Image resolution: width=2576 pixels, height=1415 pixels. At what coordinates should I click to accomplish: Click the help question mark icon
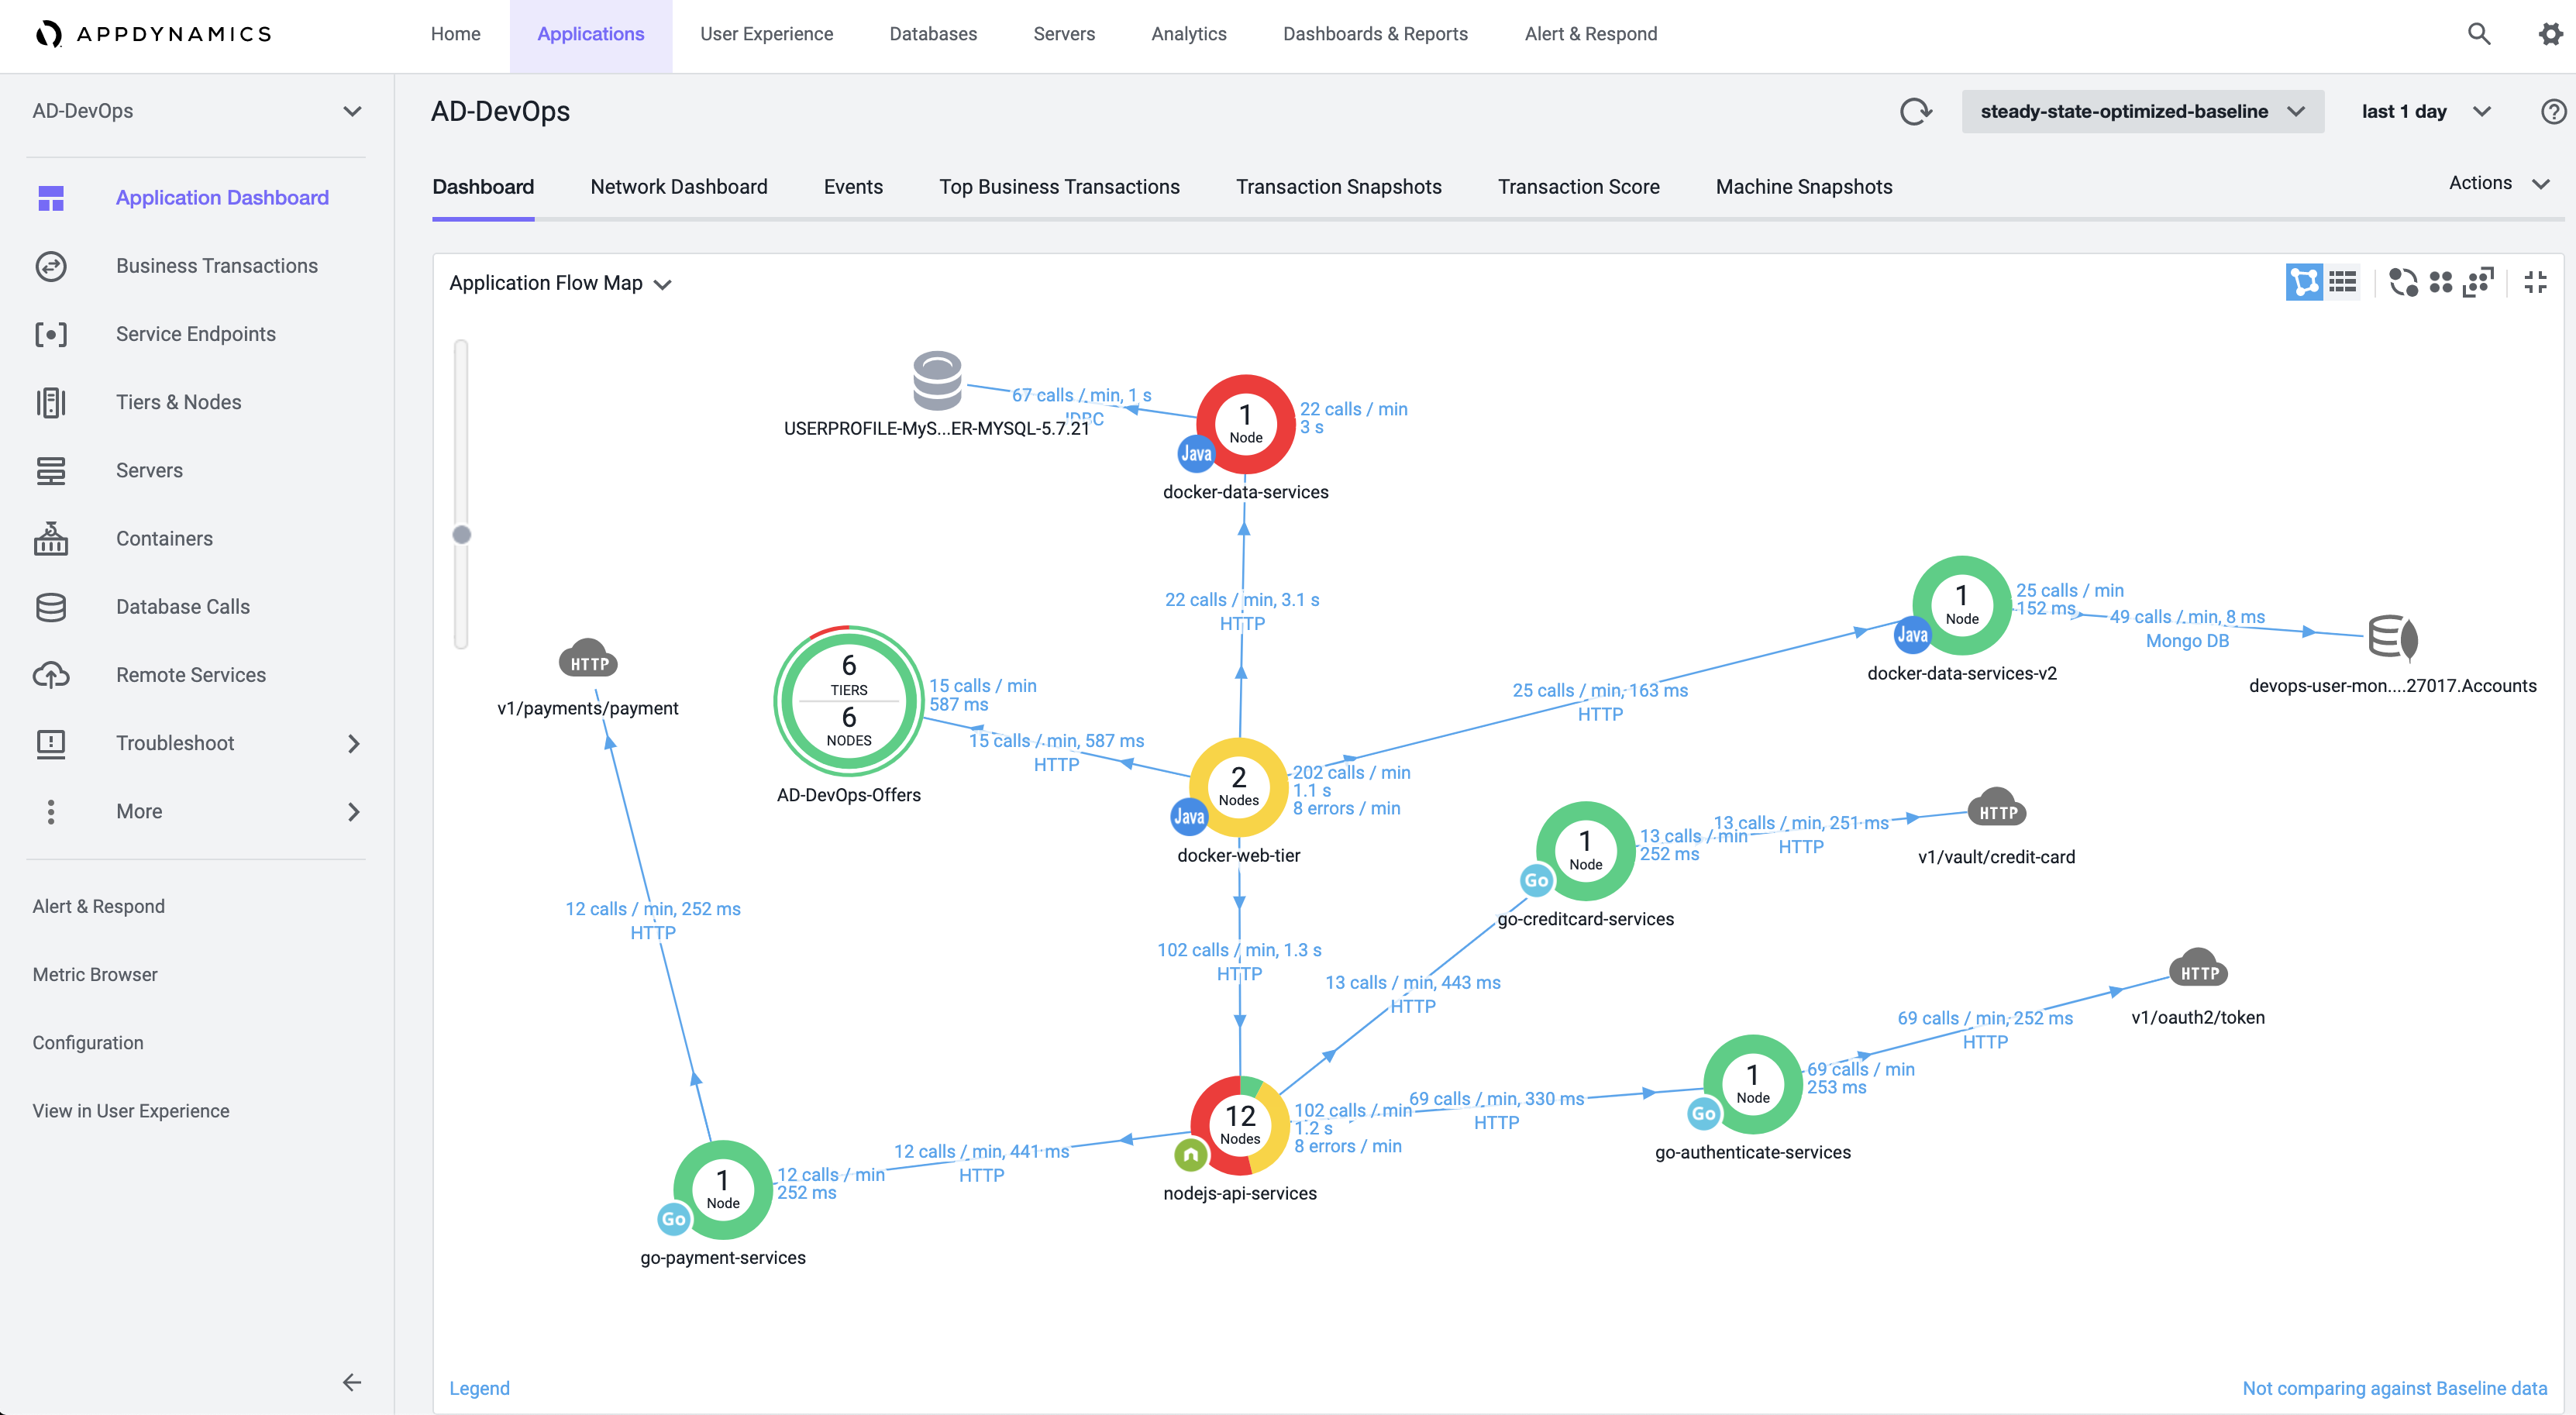[2553, 111]
